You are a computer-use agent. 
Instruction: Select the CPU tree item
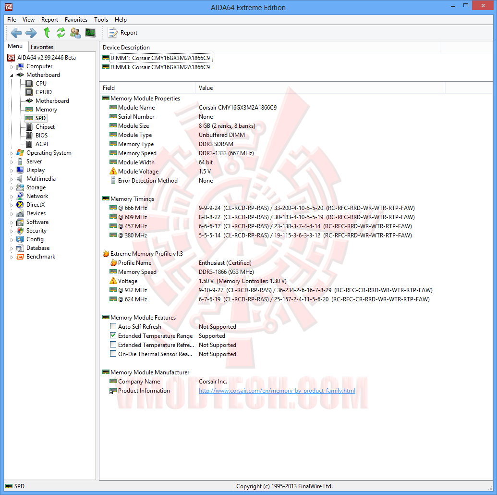pos(41,84)
